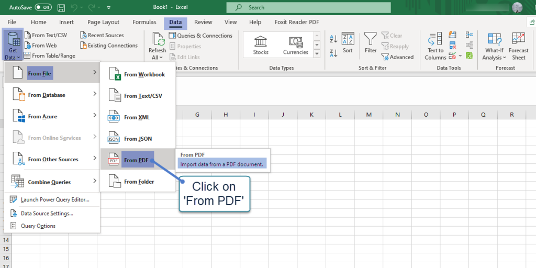Expand the Combine Queries submenu
Viewport: 536px width, 268px height.
52,182
